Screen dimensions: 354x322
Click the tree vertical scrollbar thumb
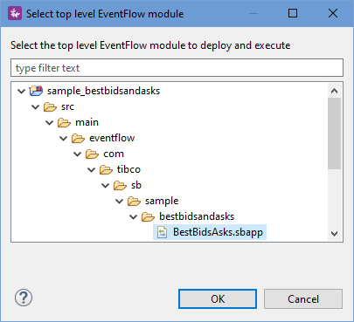[334, 134]
